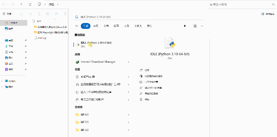This screenshot has height=137, width=277.
Task: Go back using the search panel arrow
Action: click(77, 26)
